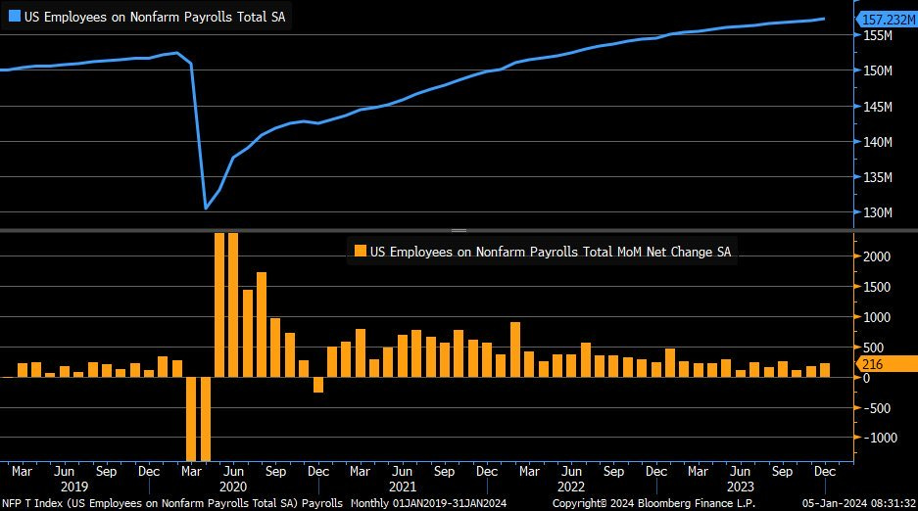Image resolution: width=918 pixels, height=511 pixels.
Task: Click the 2023 year label on time axis
Action: tap(740, 486)
